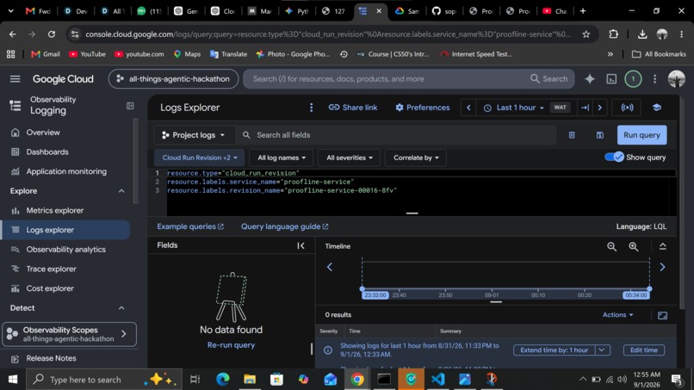Open the notifications badge showing 1
This screenshot has width=694, height=390.
tap(633, 79)
